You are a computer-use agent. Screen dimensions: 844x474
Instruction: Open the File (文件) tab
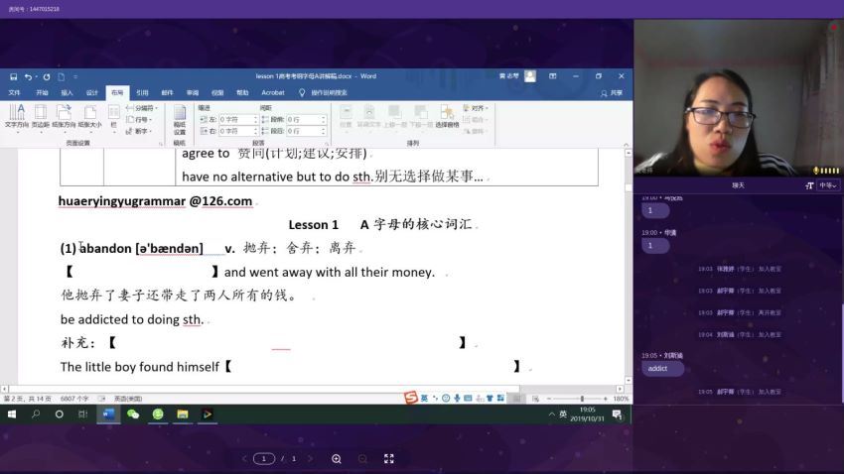(15, 92)
